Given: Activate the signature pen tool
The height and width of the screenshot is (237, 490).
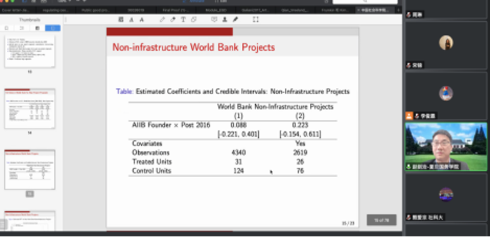Looking at the screenshot, I should click(x=235, y=20).
